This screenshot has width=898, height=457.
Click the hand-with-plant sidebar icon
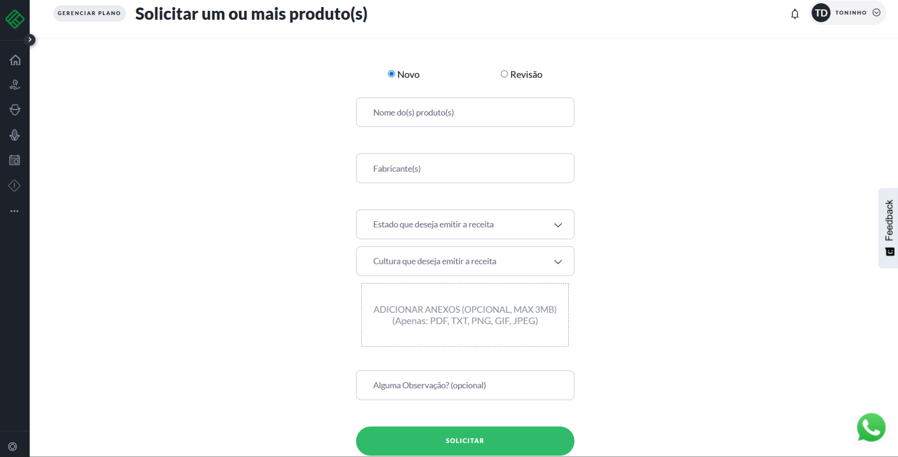15,85
